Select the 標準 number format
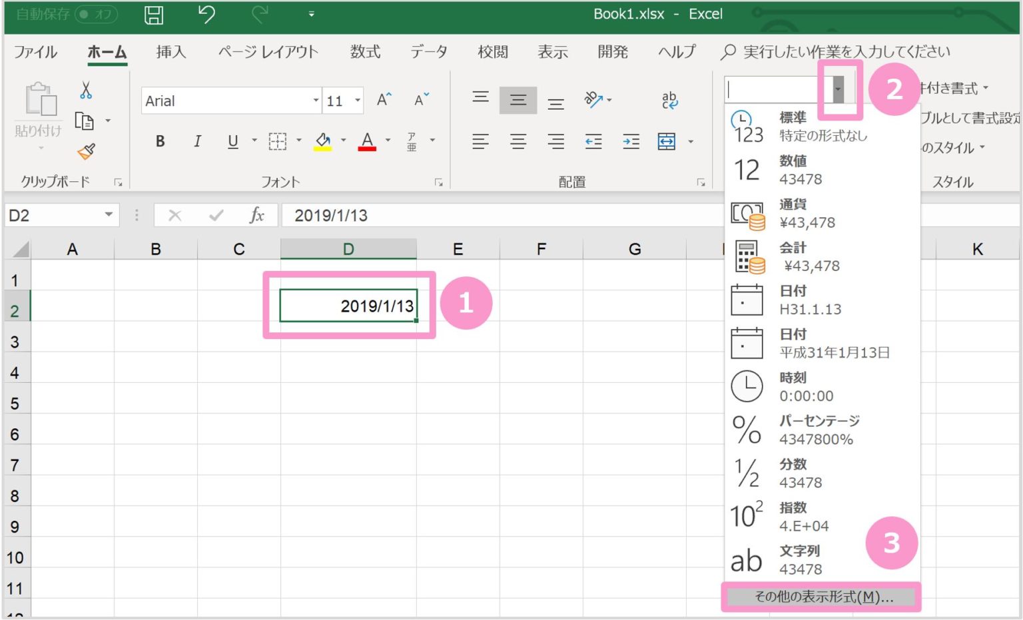Screen dimensions: 1023x620 [822, 126]
